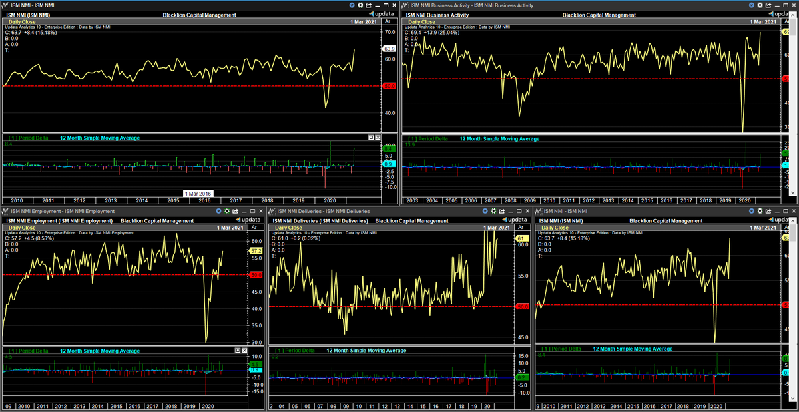Click updata logo in top-left ISM NMI window
799x412 pixels.
click(x=381, y=14)
